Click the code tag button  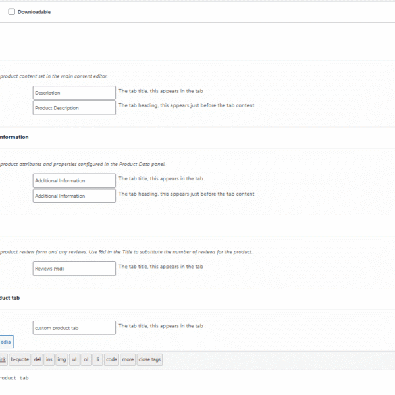(x=112, y=359)
